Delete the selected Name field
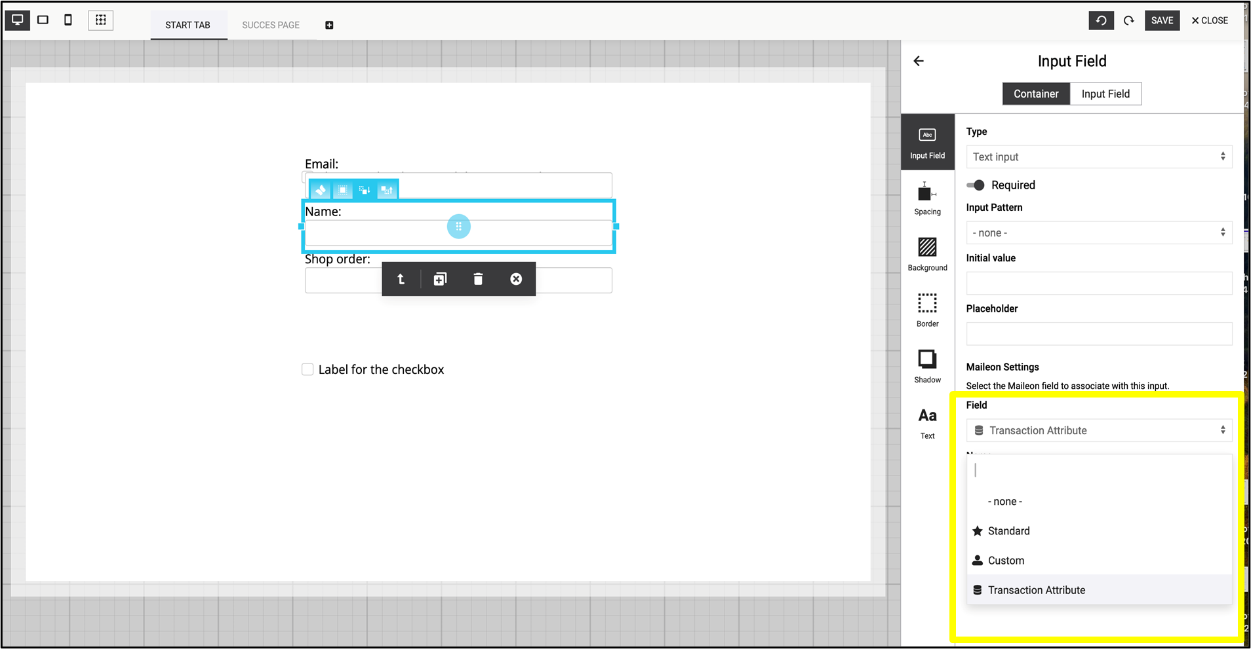The image size is (1251, 649). (478, 279)
